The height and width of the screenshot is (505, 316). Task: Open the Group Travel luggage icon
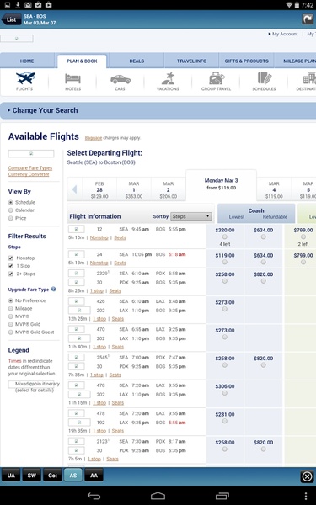216,78
